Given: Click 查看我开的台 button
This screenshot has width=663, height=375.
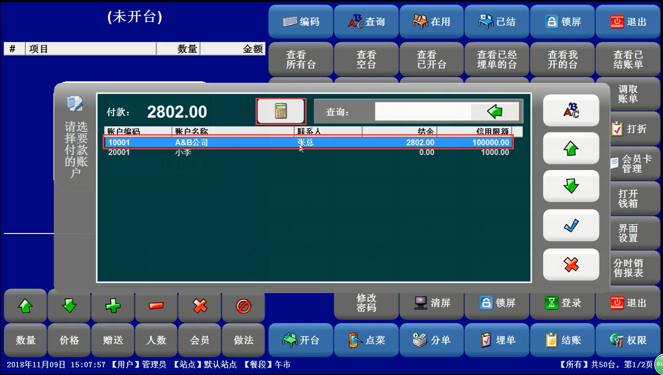Looking at the screenshot, I should coord(562,59).
